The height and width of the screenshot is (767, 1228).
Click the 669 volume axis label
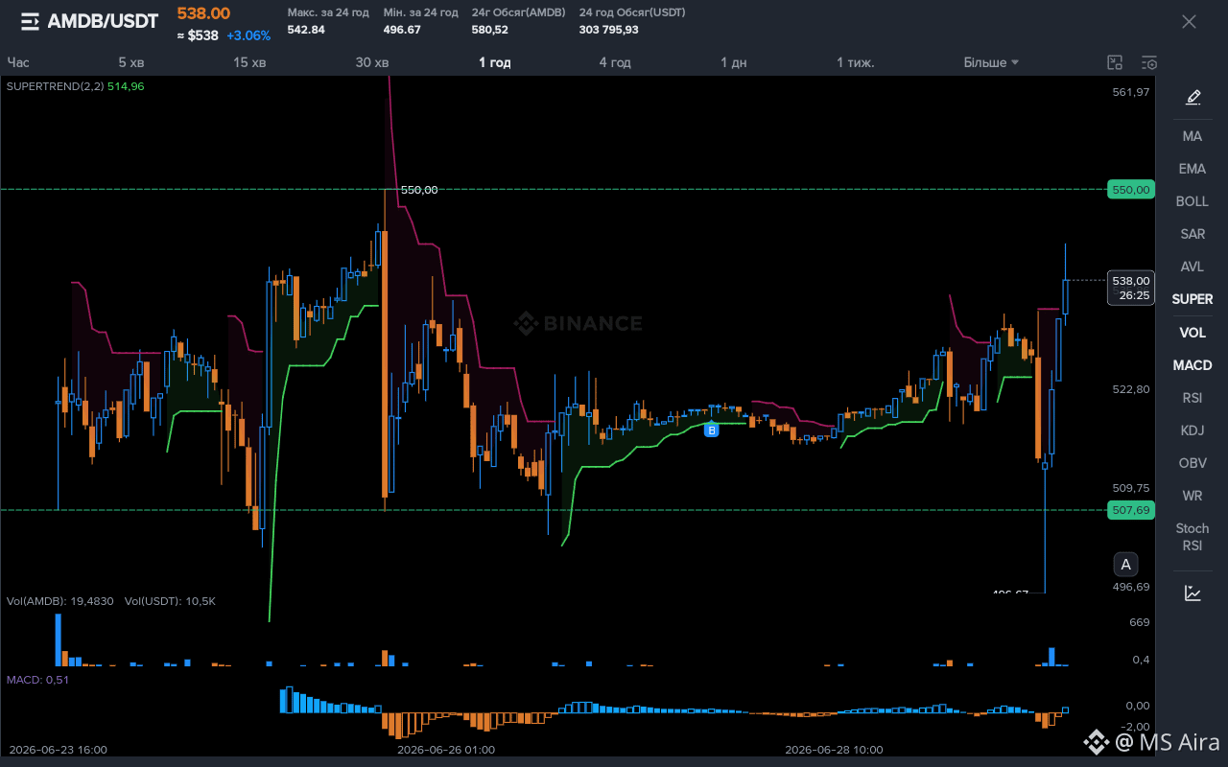1140,622
